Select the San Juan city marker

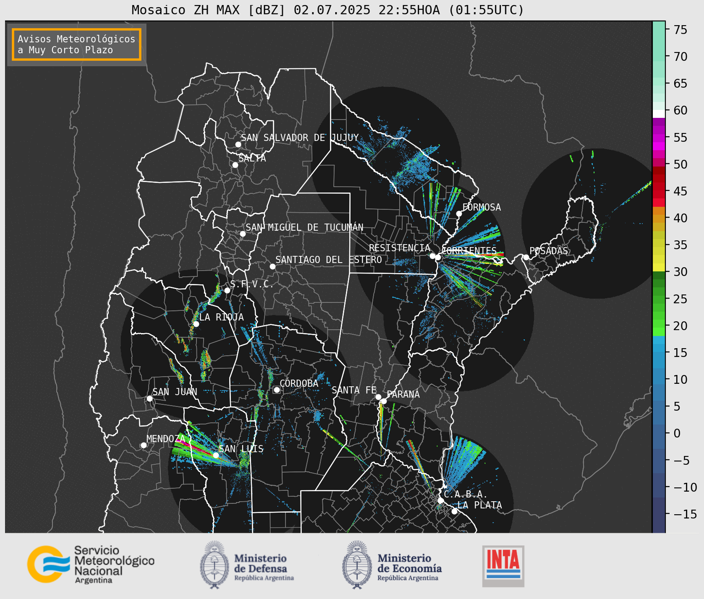click(149, 398)
